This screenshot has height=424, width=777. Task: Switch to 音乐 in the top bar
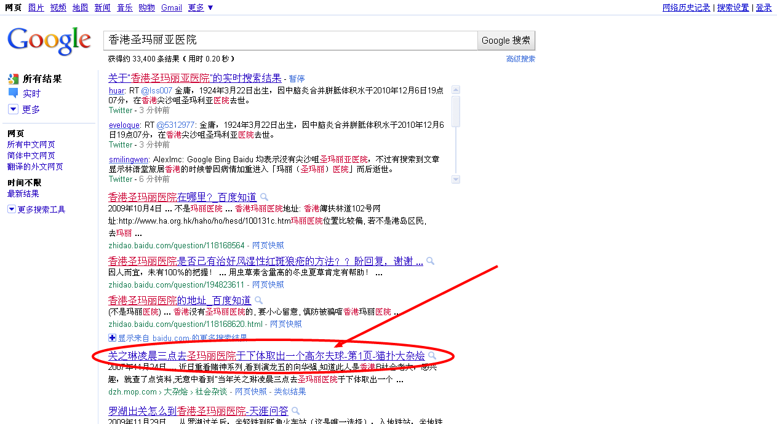click(125, 7)
